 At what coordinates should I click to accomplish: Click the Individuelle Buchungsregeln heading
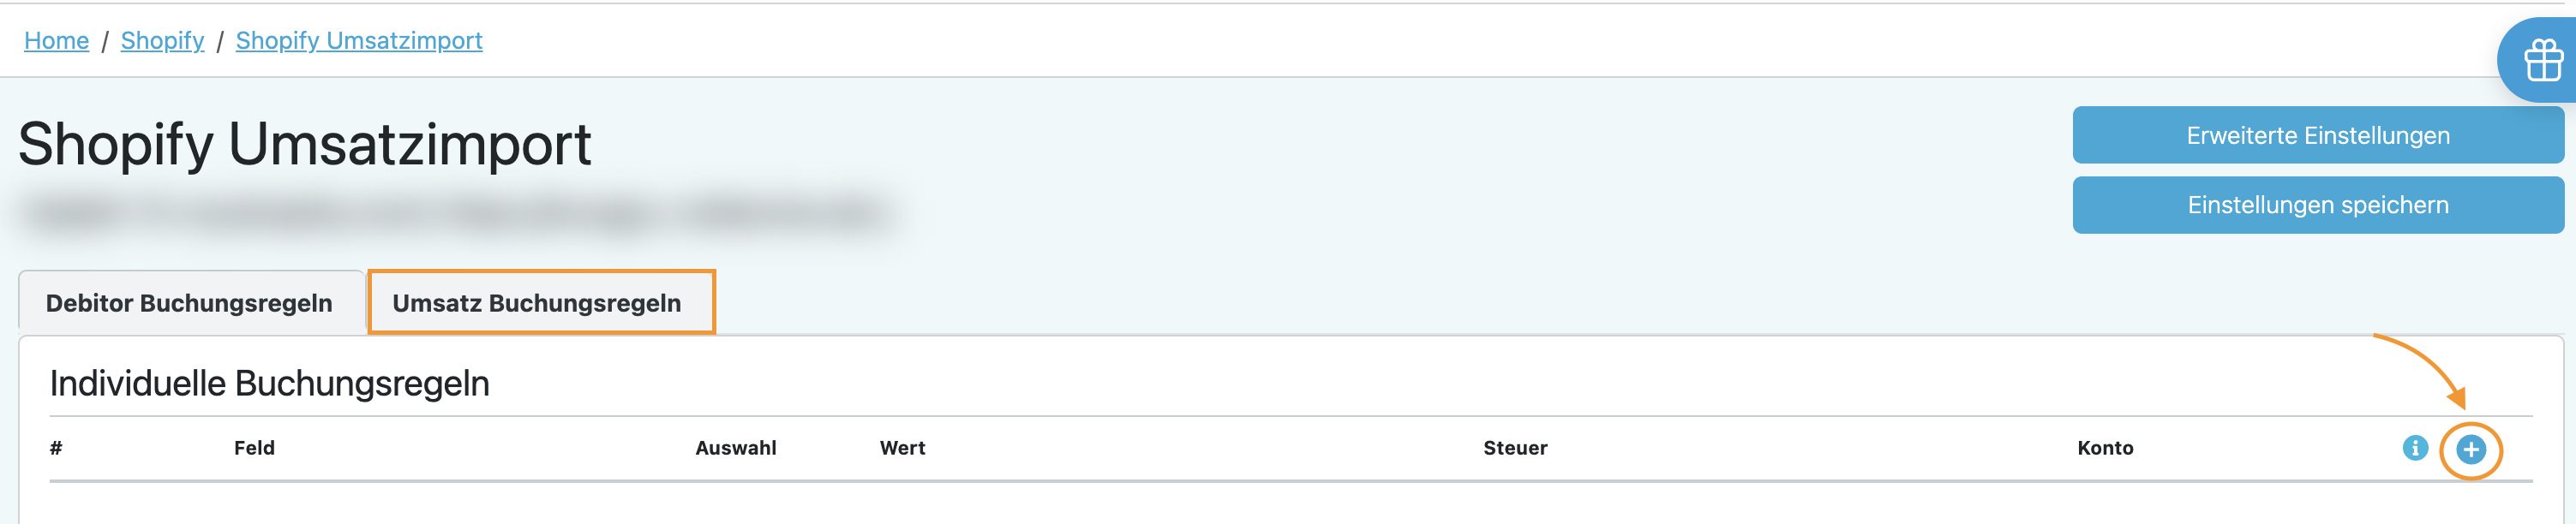pyautogui.click(x=270, y=383)
